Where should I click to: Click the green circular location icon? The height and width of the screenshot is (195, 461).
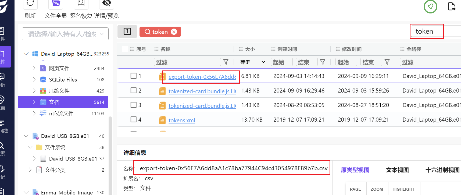point(430,6)
